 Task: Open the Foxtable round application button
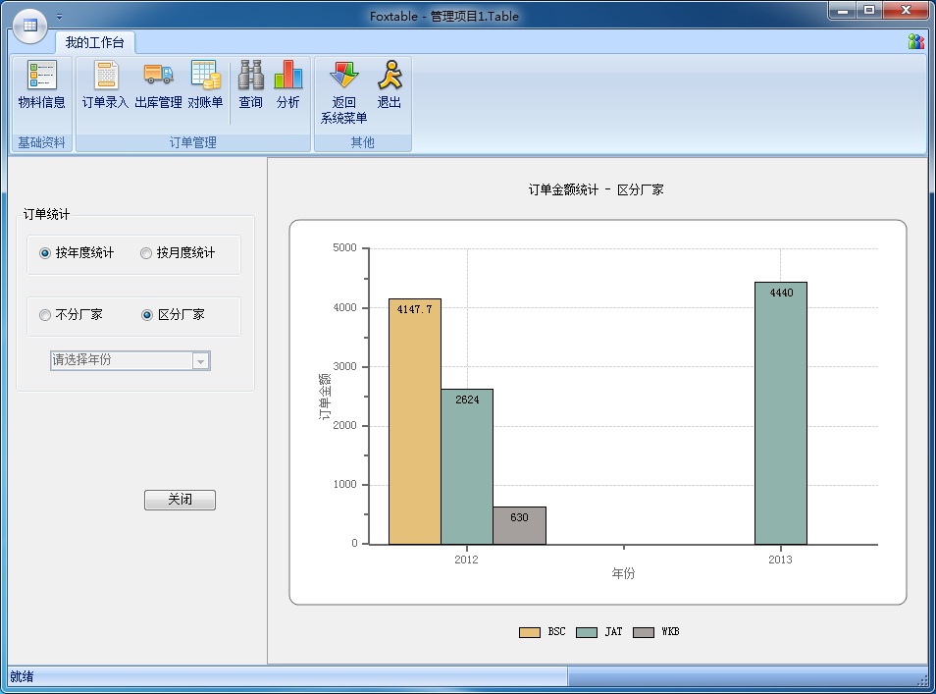pos(29,26)
